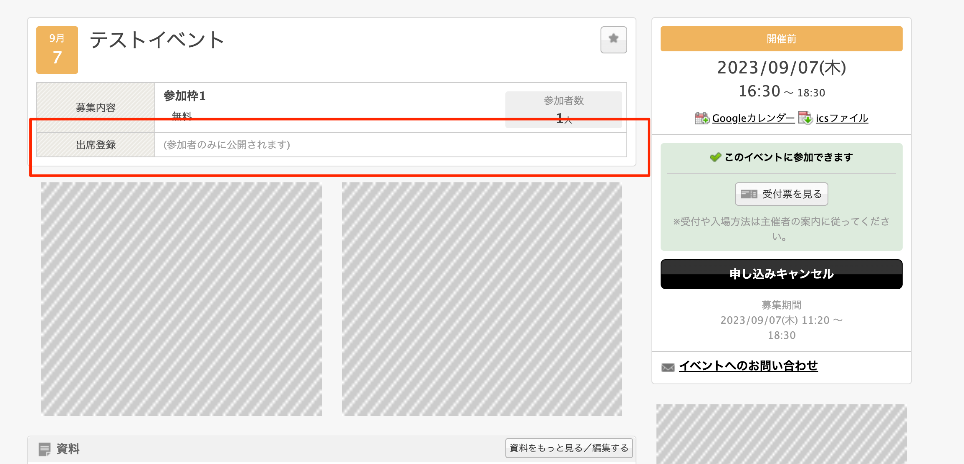The height and width of the screenshot is (464, 964).
Task: Click the ticket icon inside 受付票を見る button
Action: (748, 194)
